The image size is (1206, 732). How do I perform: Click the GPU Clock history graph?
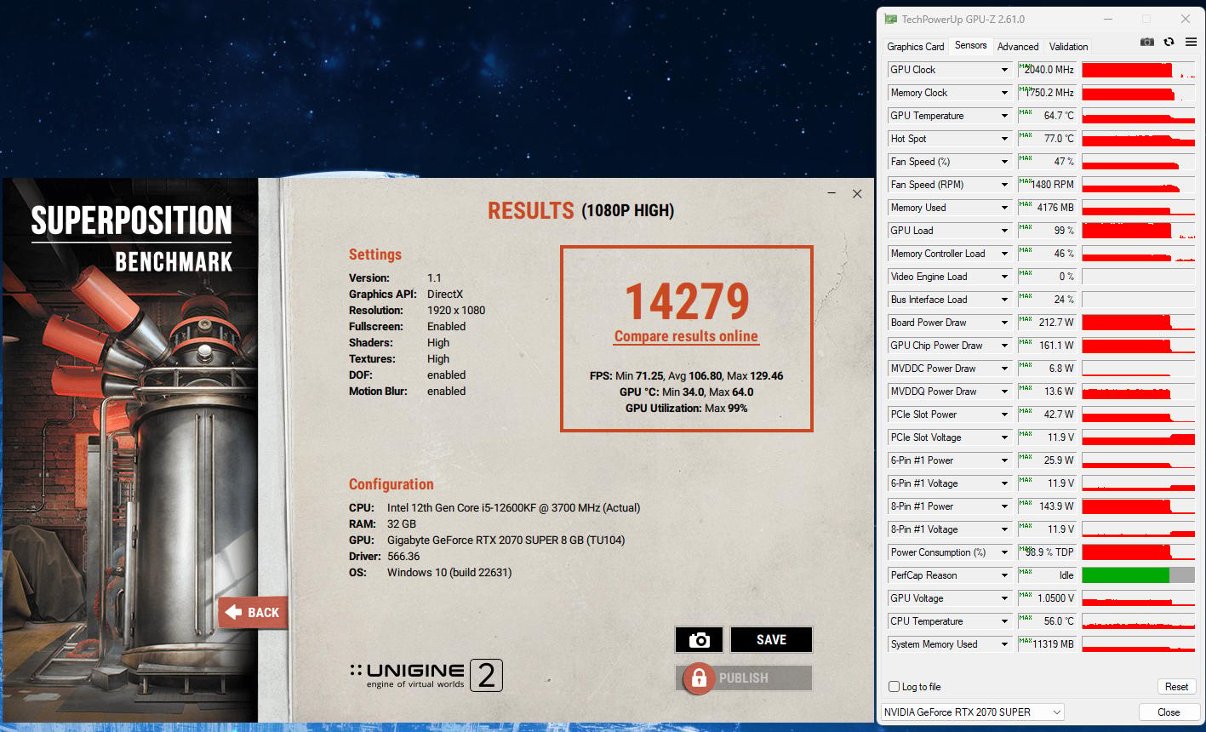click(x=1139, y=70)
